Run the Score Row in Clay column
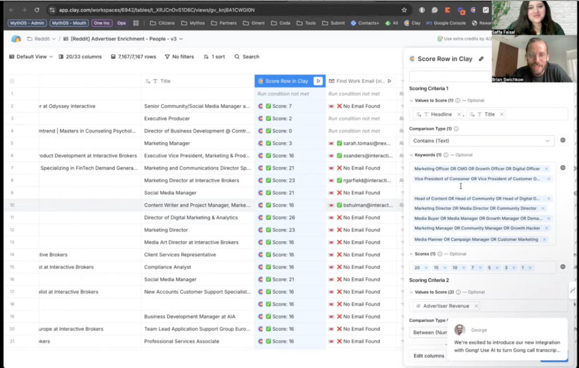 click(x=318, y=81)
